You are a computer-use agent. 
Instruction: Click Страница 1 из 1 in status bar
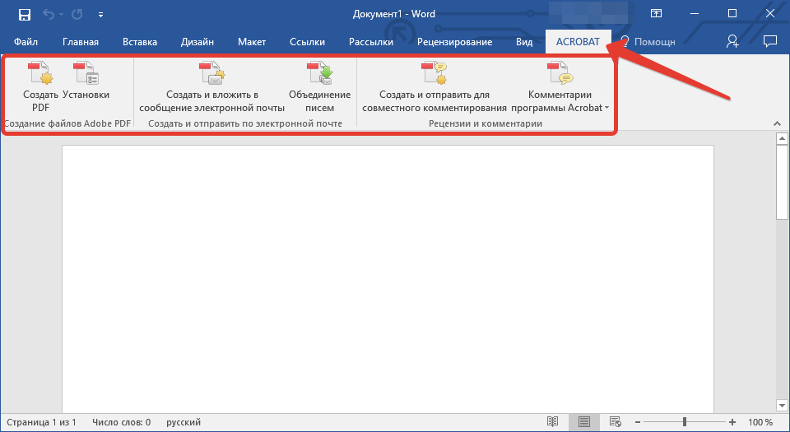pos(41,422)
